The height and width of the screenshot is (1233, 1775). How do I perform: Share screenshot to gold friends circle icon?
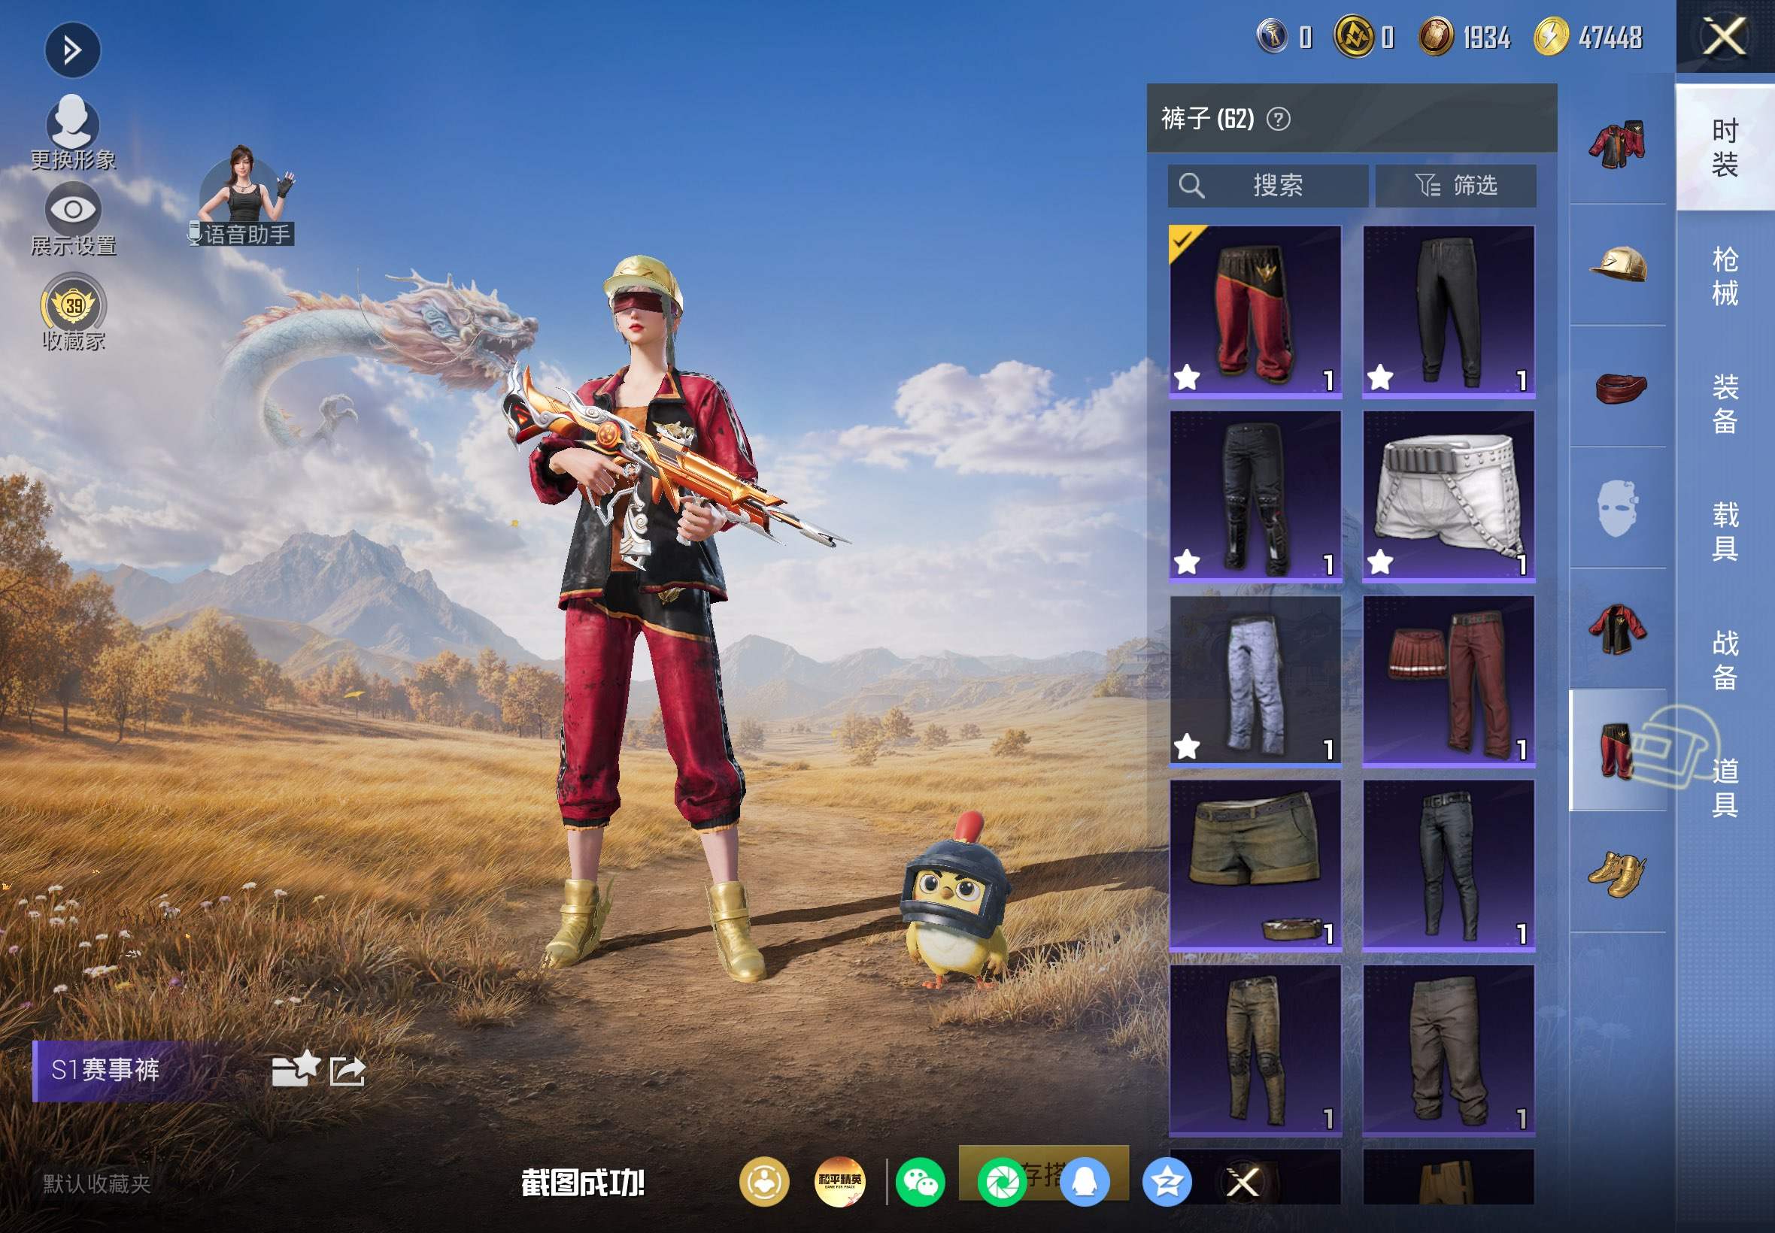[x=763, y=1181]
